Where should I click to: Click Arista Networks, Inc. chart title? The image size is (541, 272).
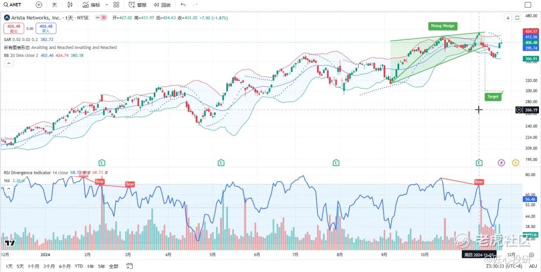pyautogui.click(x=37, y=18)
